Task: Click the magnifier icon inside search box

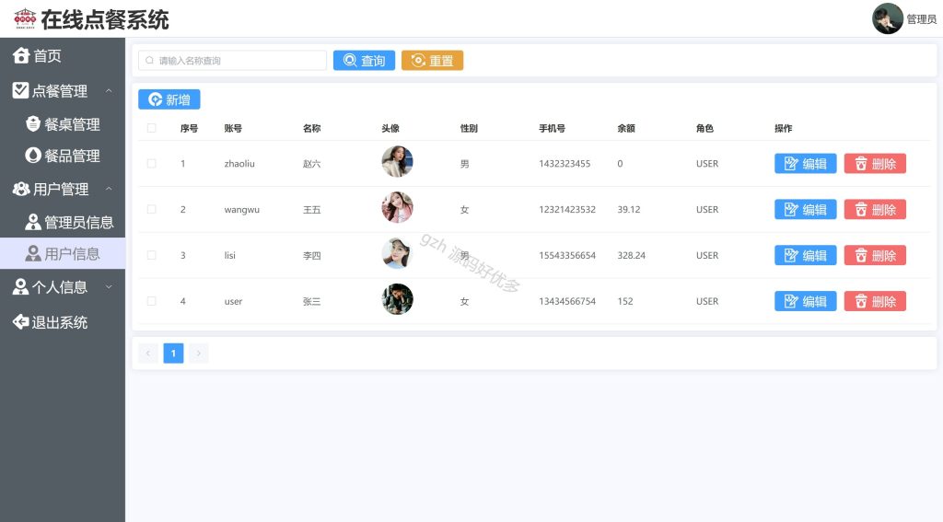Action: click(149, 60)
